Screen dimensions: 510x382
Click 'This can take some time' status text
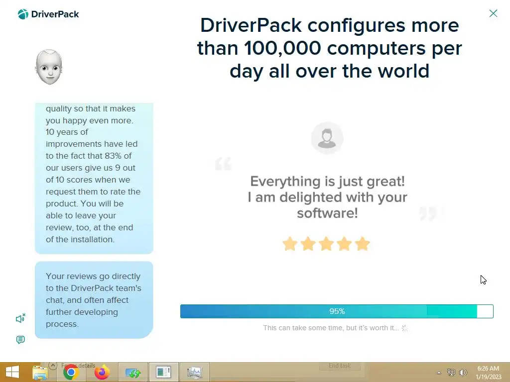coord(331,328)
